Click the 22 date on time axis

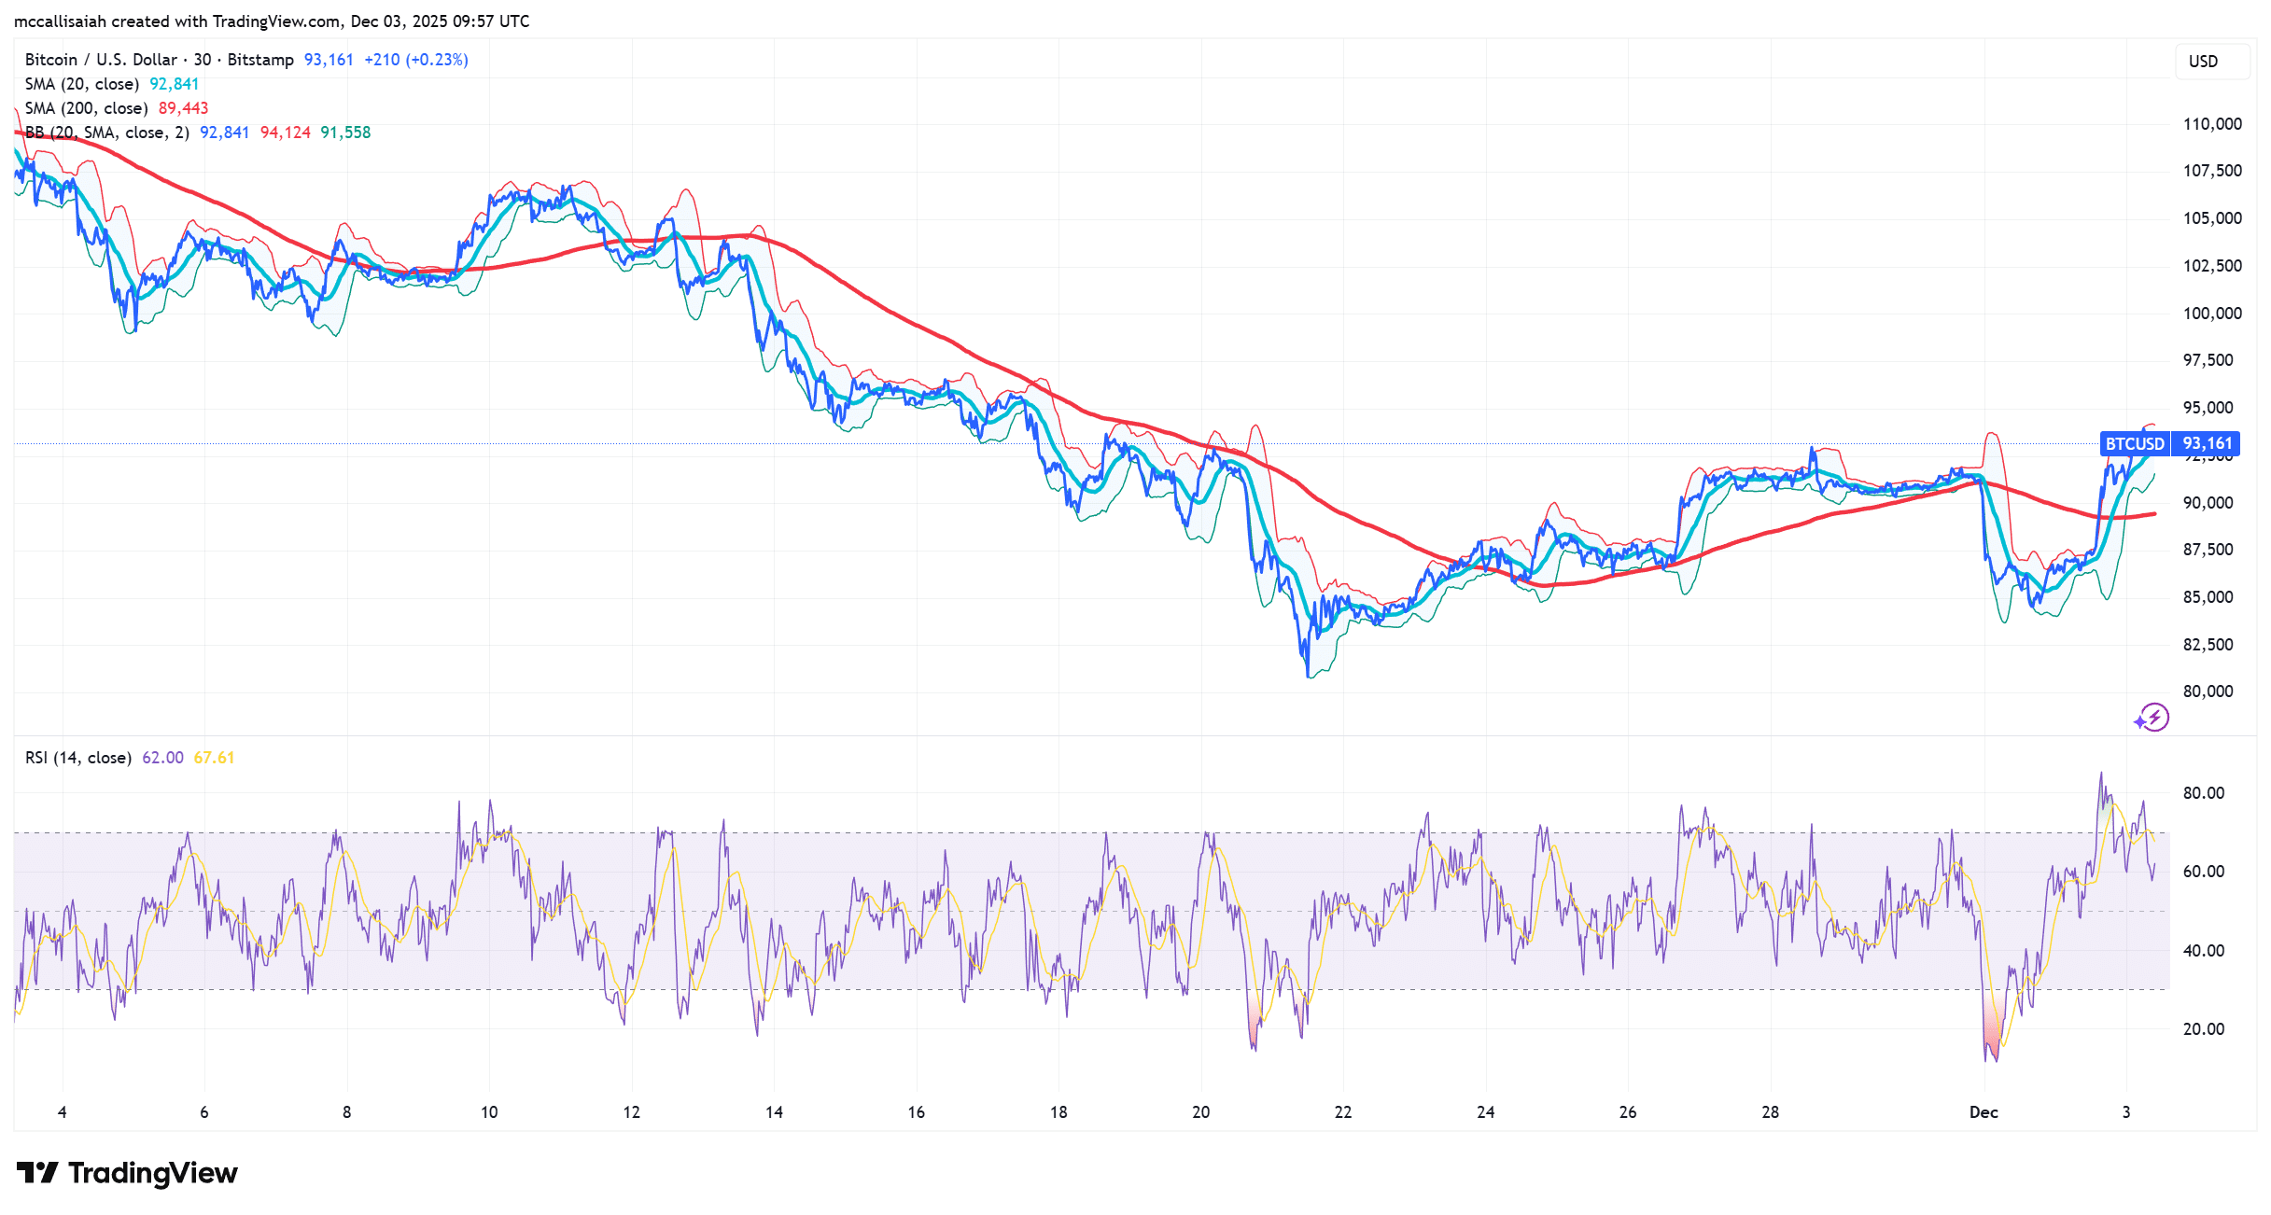pyautogui.click(x=1342, y=1112)
